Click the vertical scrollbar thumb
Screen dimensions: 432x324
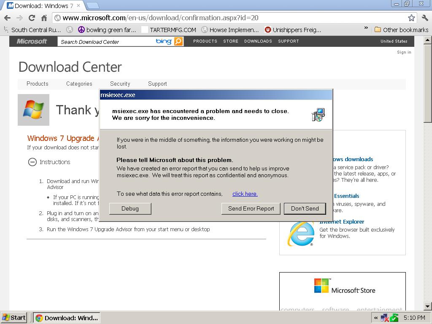click(x=427, y=83)
